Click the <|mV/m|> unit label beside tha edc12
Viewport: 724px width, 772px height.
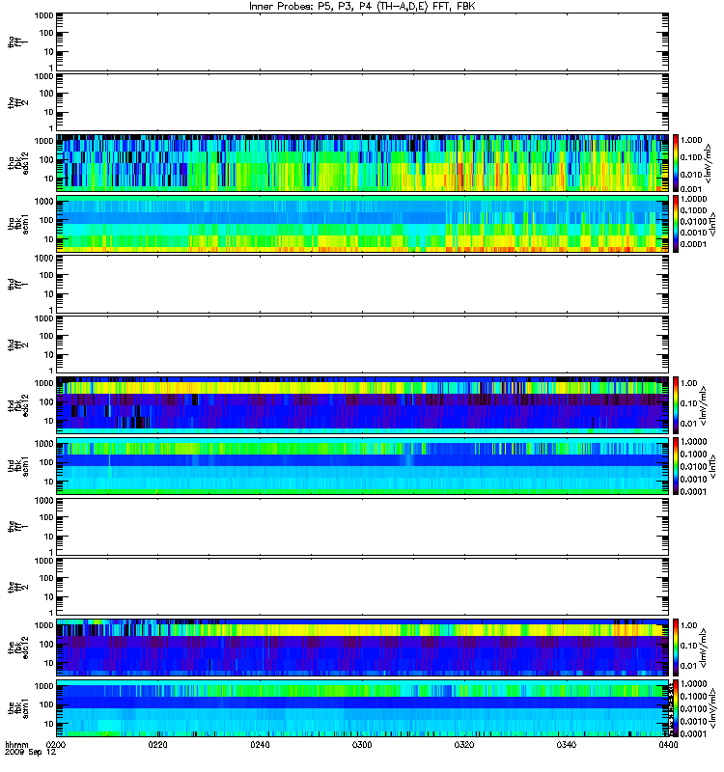point(709,163)
